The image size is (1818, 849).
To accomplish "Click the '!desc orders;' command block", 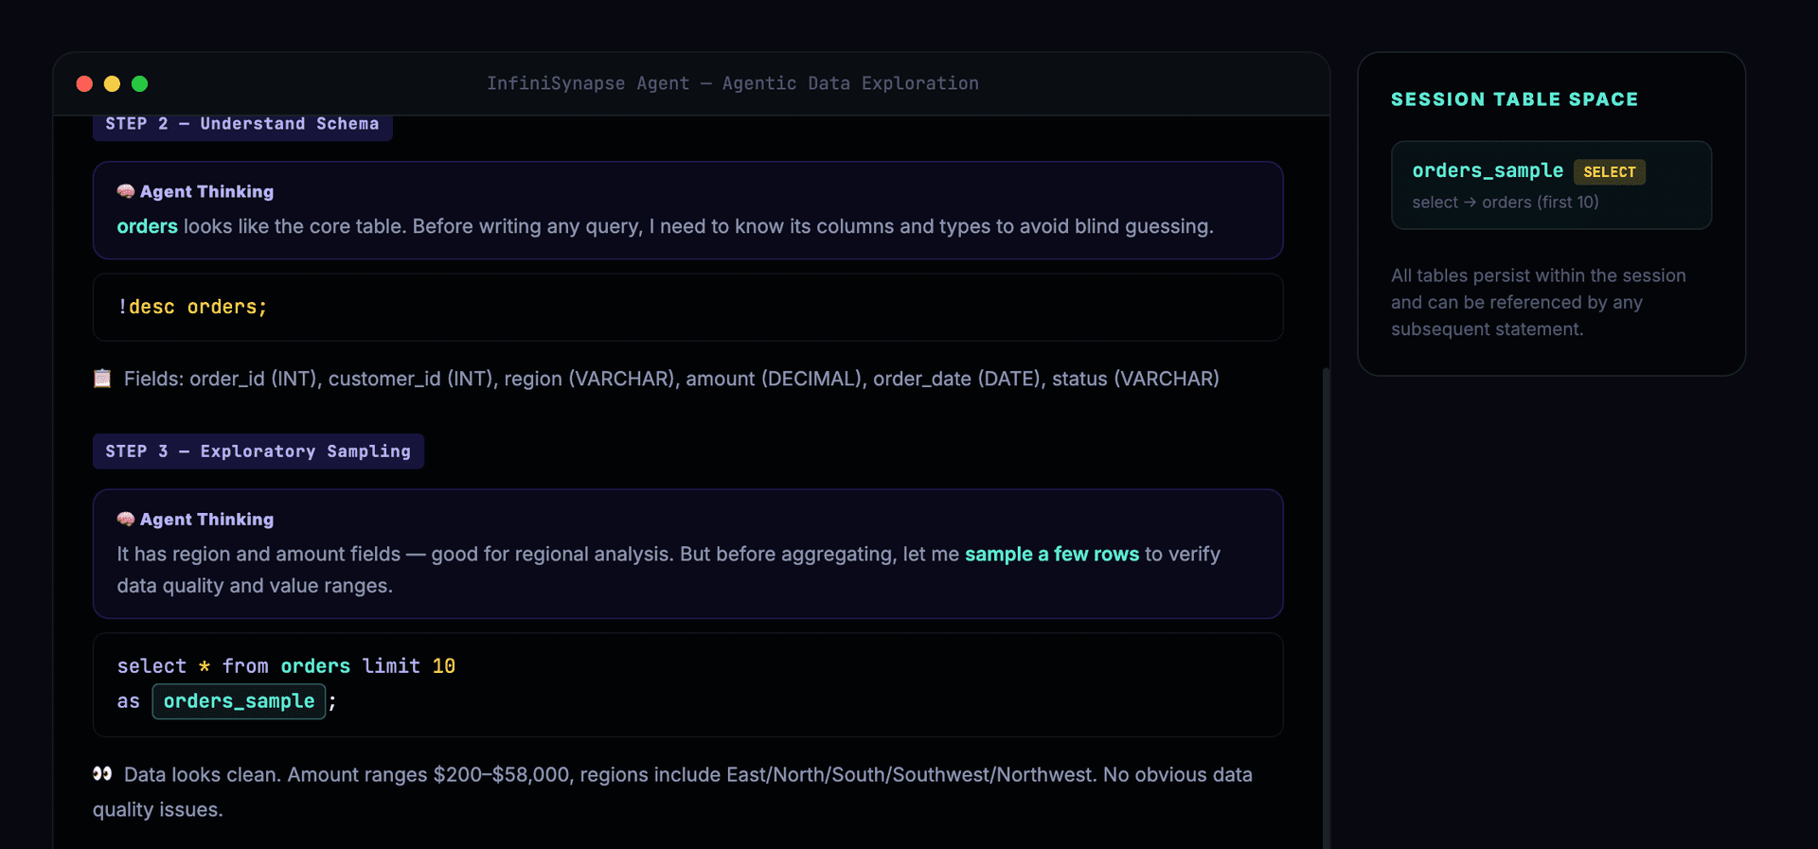I will coord(687,308).
